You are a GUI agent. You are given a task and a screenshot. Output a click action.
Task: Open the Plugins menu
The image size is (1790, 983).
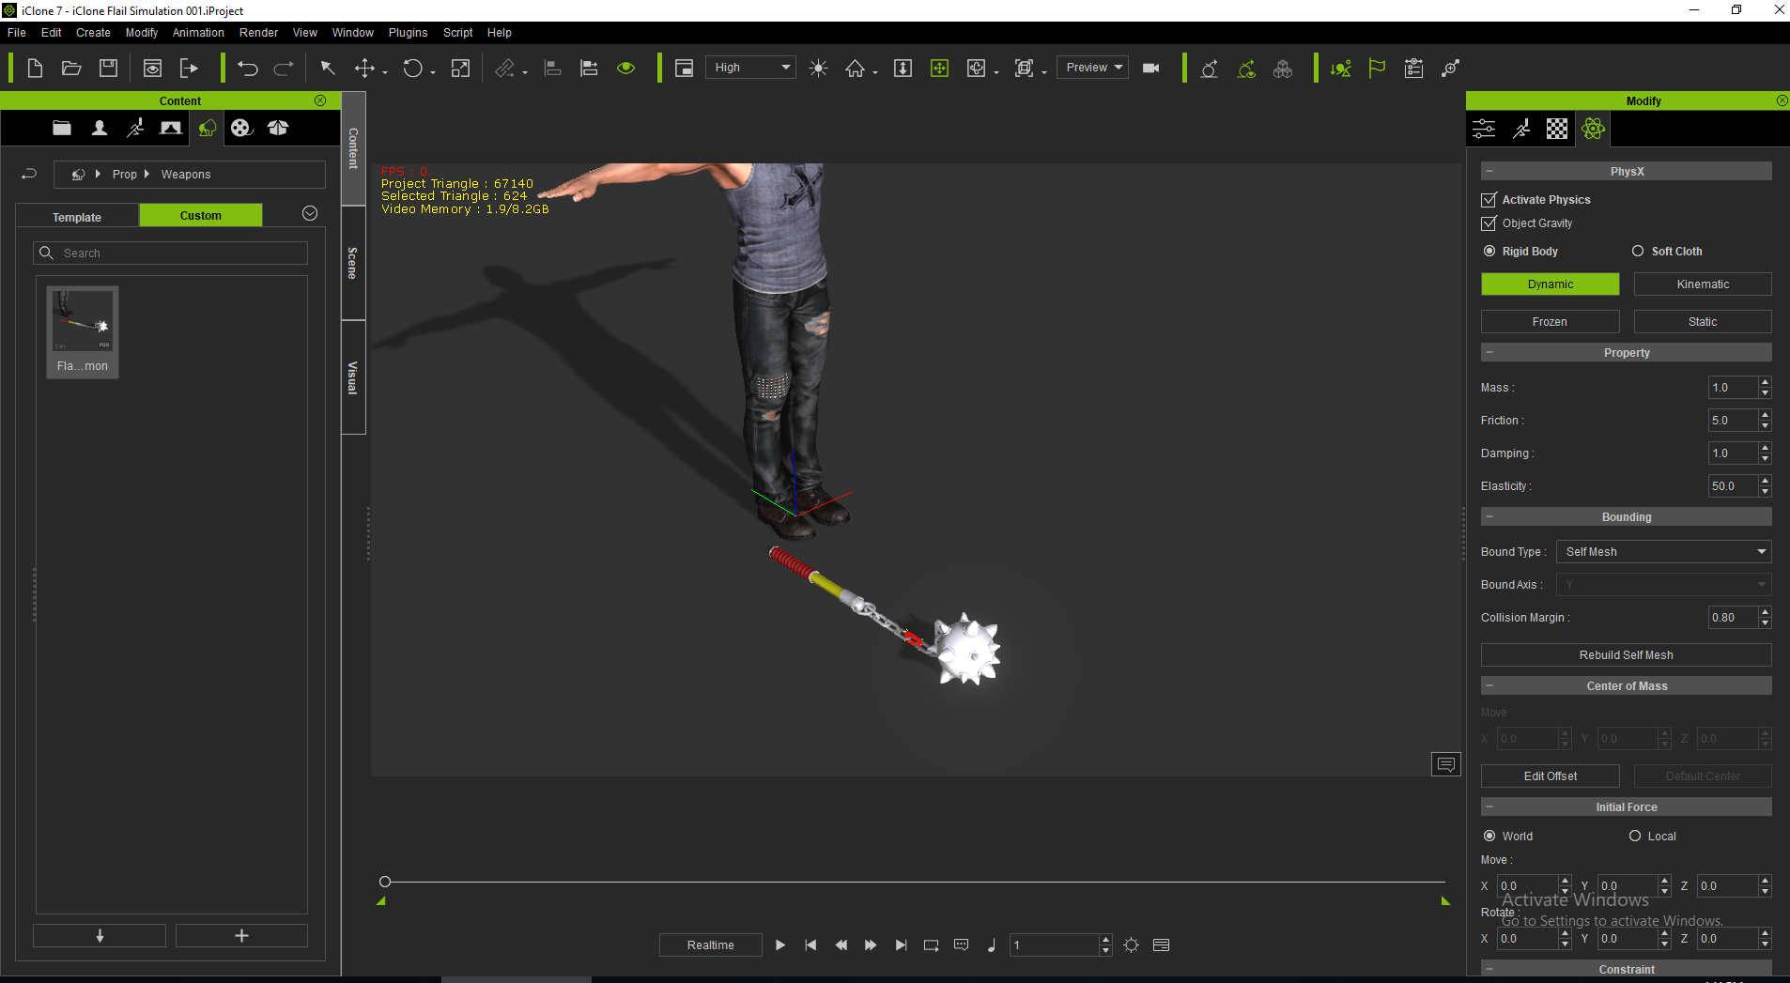[408, 32]
